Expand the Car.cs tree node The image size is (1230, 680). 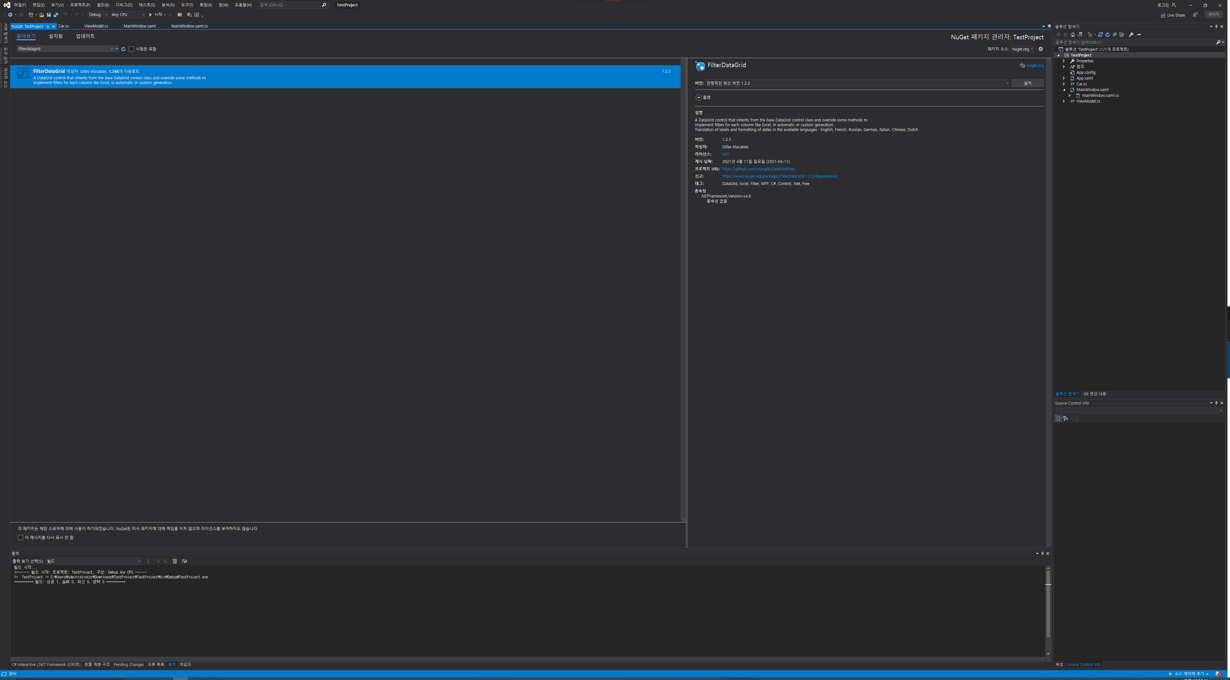click(x=1064, y=84)
